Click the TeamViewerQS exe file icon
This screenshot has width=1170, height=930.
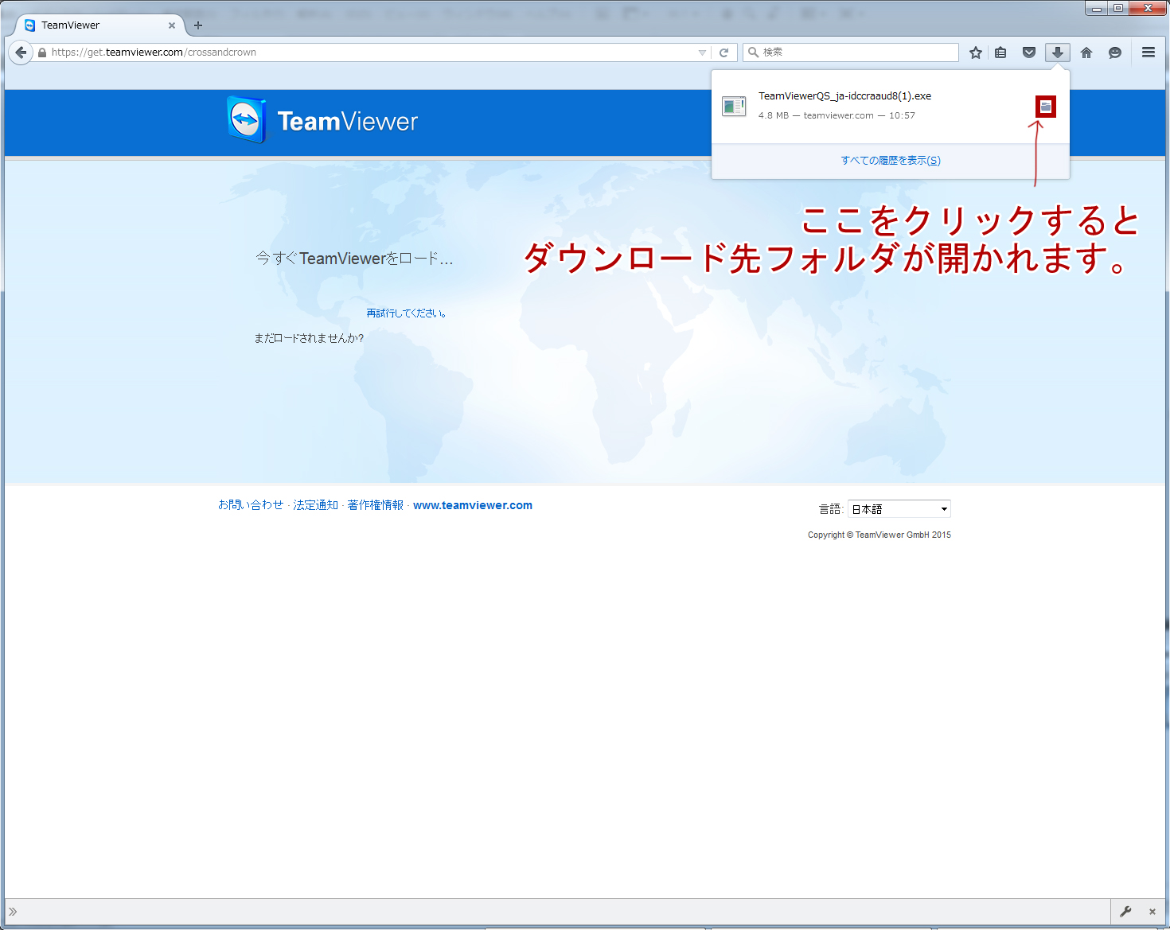click(x=734, y=106)
